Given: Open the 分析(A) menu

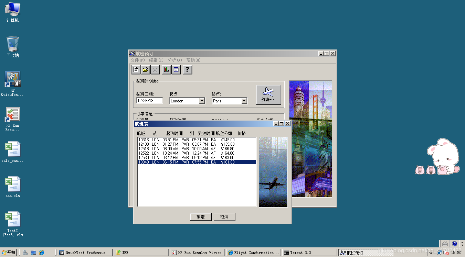Looking at the screenshot, I should (175, 60).
